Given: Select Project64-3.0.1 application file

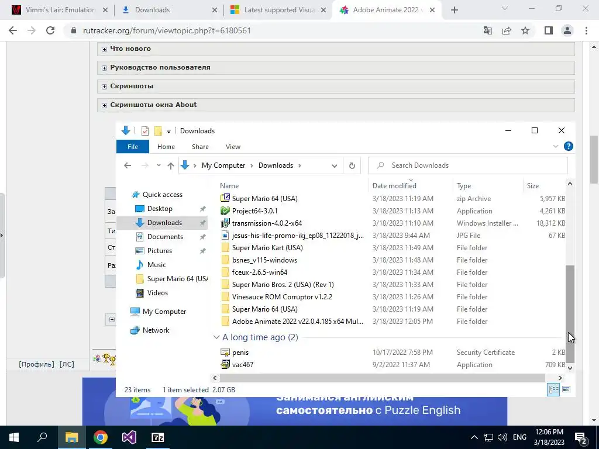Looking at the screenshot, I should (x=255, y=210).
